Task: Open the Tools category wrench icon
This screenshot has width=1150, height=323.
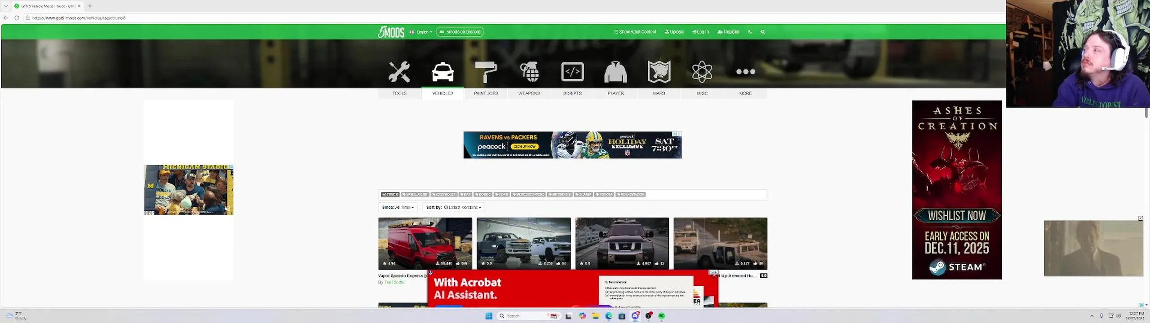Action: pos(399,72)
